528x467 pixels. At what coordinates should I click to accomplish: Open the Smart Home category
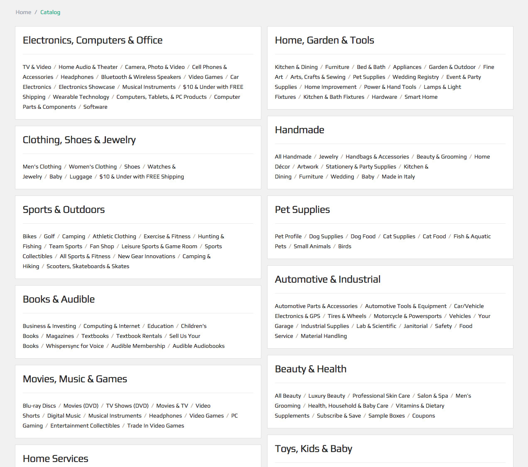pyautogui.click(x=421, y=97)
